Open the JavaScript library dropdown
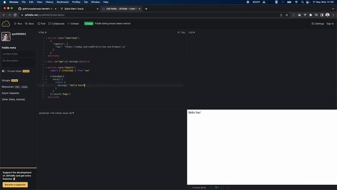 56,113
